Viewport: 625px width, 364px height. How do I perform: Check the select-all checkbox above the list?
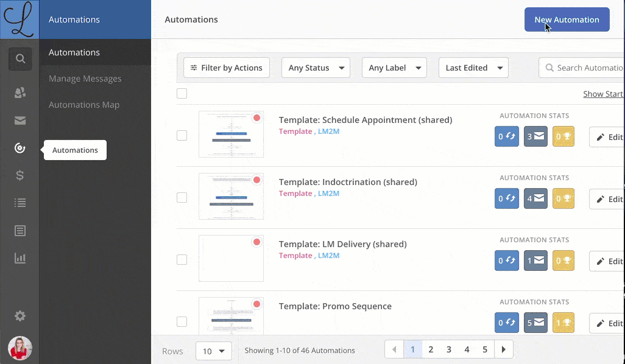click(182, 93)
